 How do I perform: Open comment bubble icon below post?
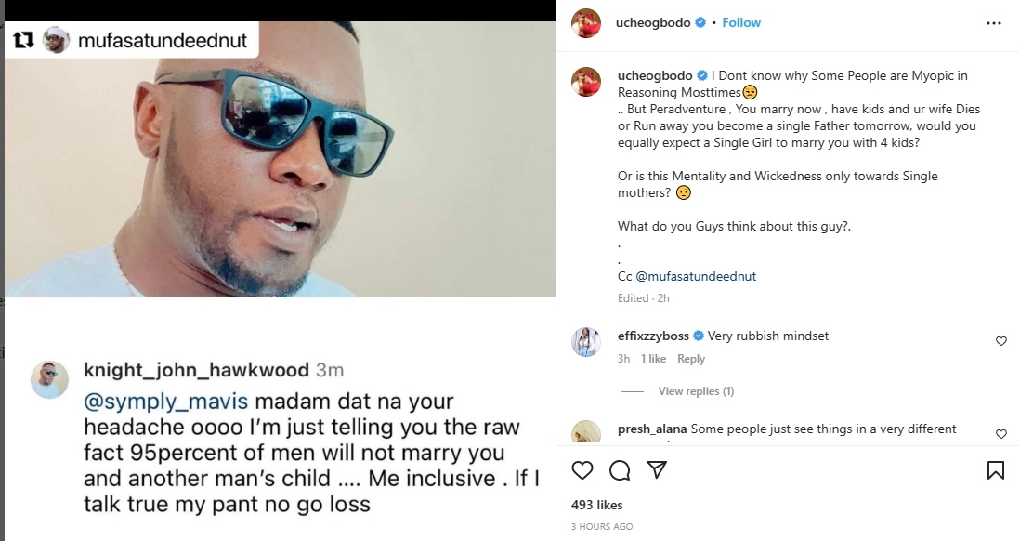[x=620, y=470]
